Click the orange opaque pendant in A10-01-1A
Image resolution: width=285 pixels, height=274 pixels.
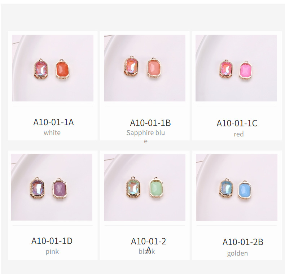coord(62,69)
